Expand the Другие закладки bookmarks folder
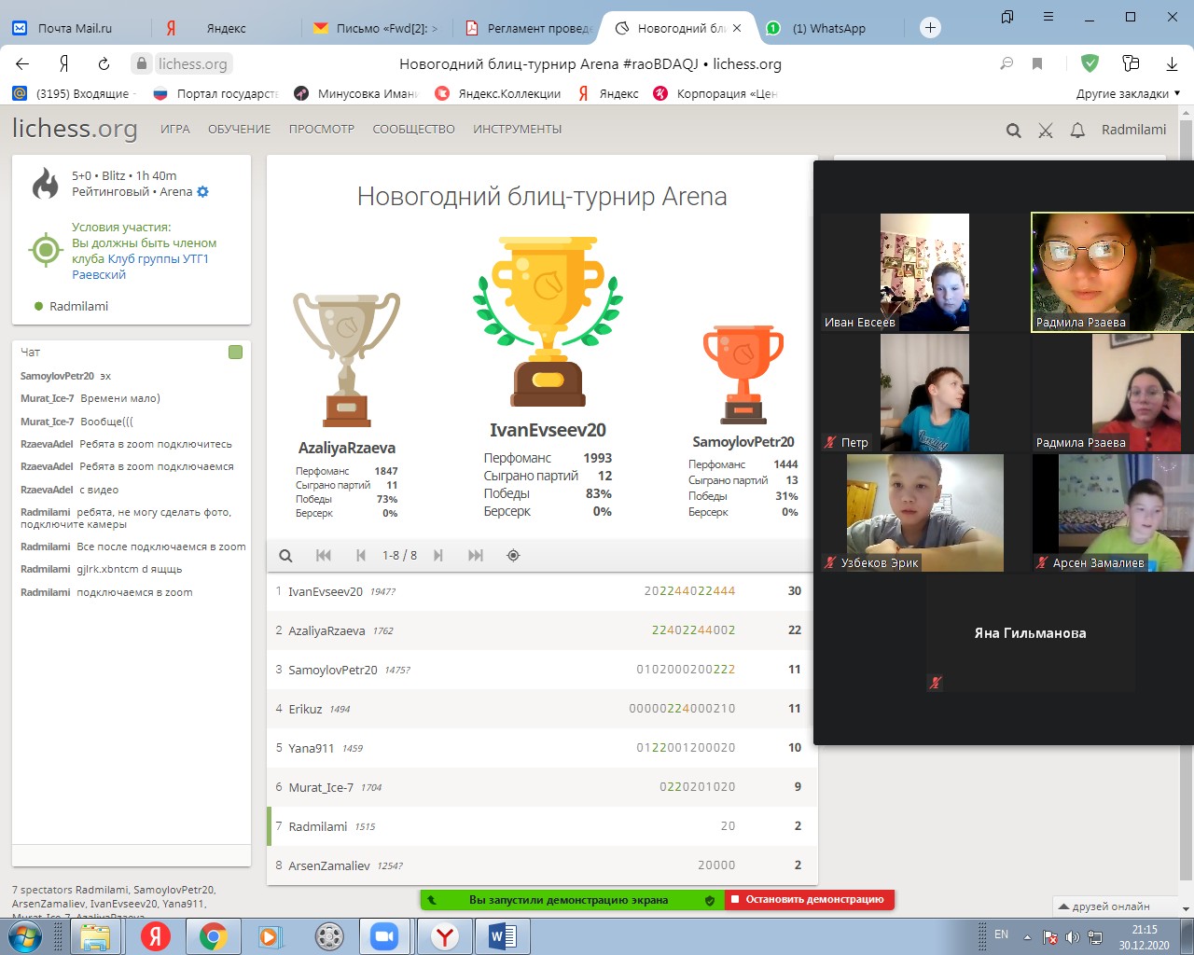 tap(1128, 93)
